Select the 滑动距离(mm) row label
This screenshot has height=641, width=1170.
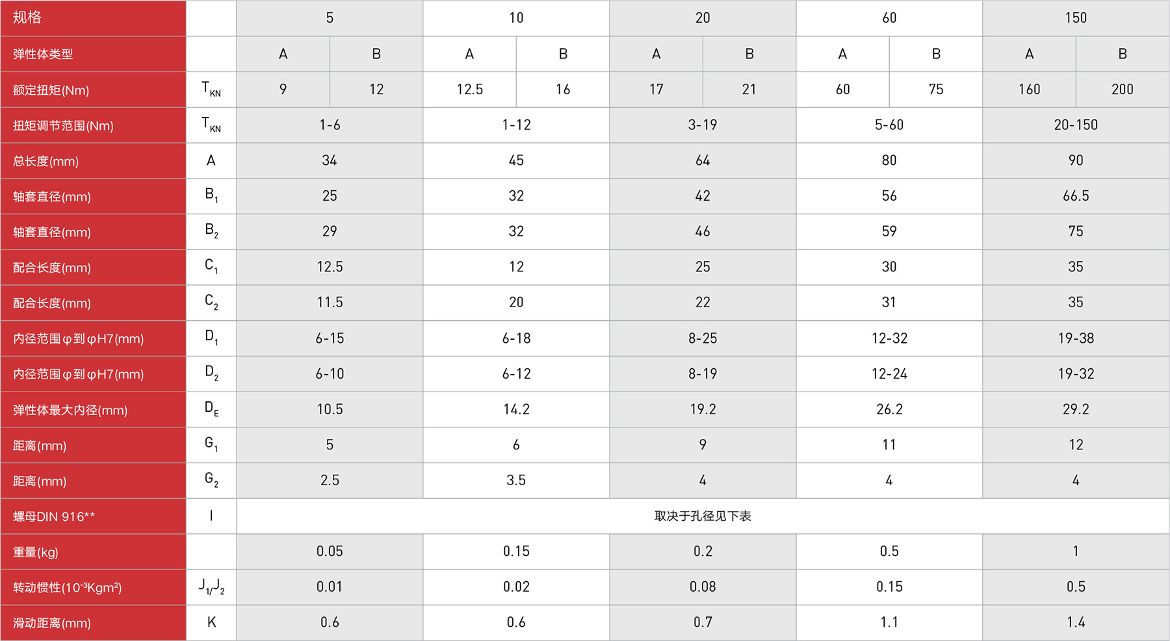pos(93,623)
